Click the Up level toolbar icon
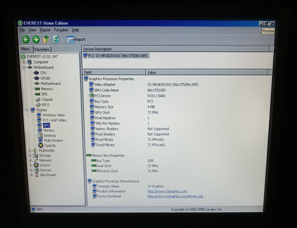 (46, 39)
